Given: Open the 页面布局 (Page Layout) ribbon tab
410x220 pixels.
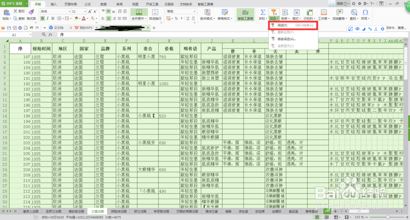Looking at the screenshot, I should click(x=71, y=4).
